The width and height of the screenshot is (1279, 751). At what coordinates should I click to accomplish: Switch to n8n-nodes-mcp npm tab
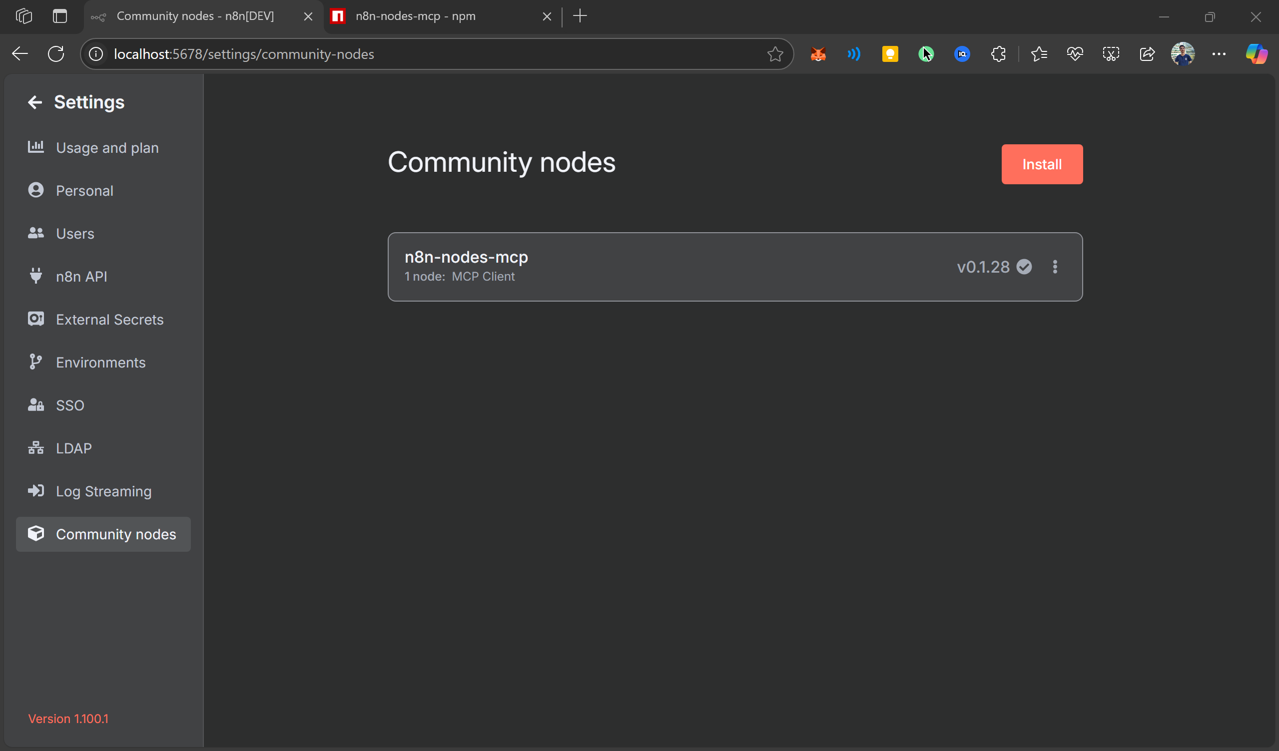pos(441,16)
